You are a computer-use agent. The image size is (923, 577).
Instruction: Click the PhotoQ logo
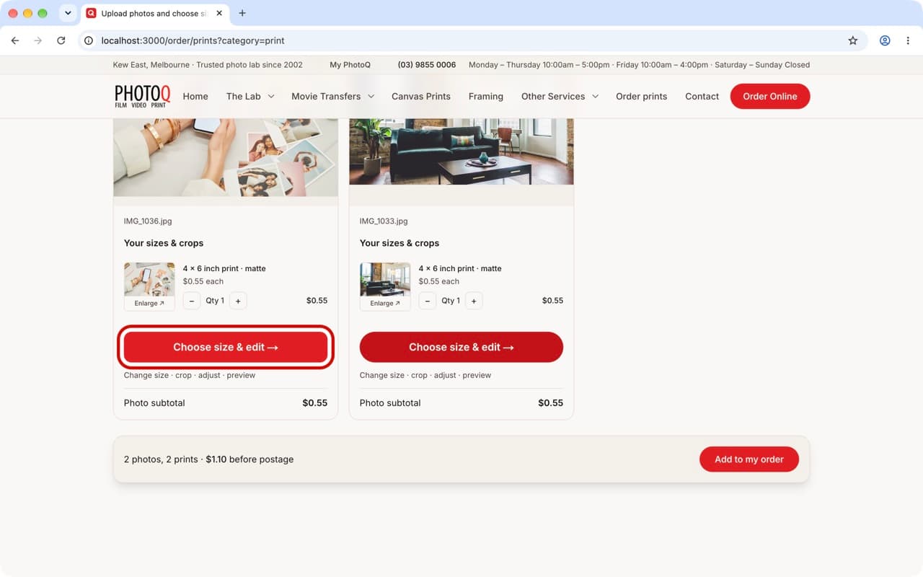(x=143, y=96)
